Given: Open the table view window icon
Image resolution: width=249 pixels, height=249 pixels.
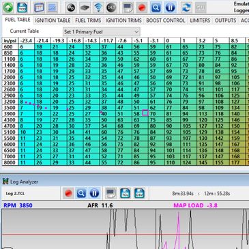Looking at the screenshot, I should [39, 8].
